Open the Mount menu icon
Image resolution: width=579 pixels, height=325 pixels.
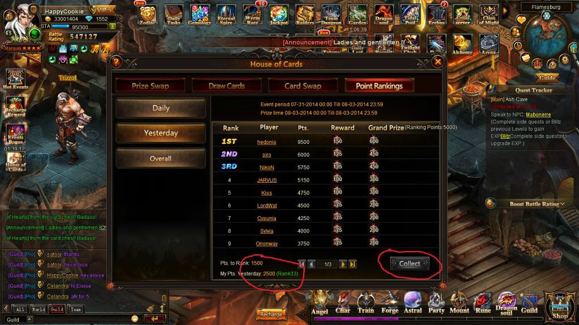(459, 302)
